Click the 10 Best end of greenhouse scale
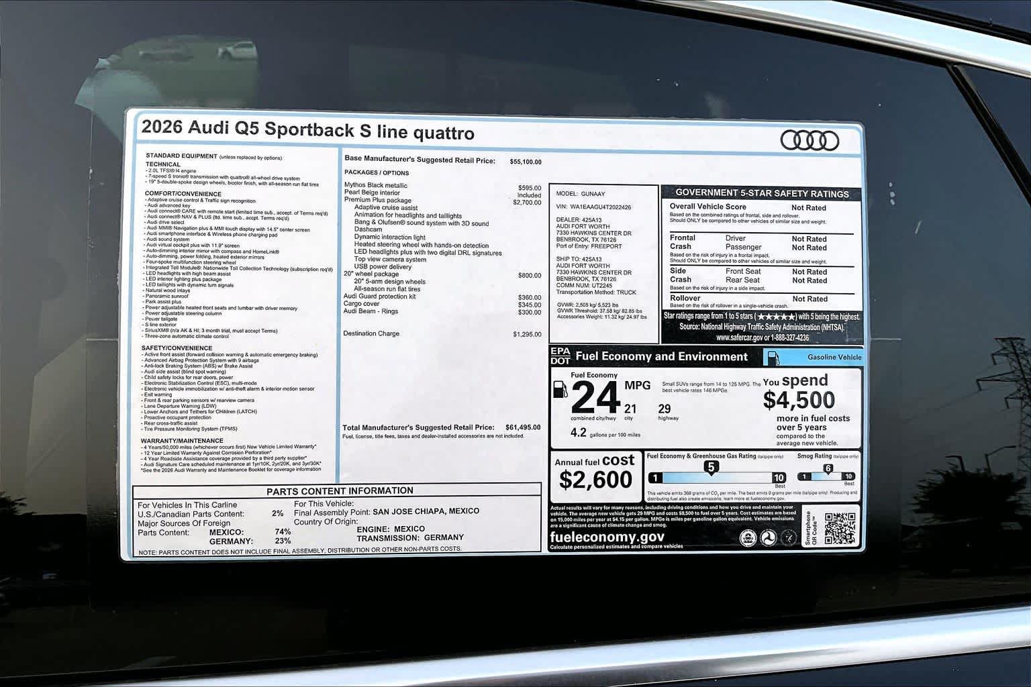This screenshot has height=687, width=1031. pos(779,478)
